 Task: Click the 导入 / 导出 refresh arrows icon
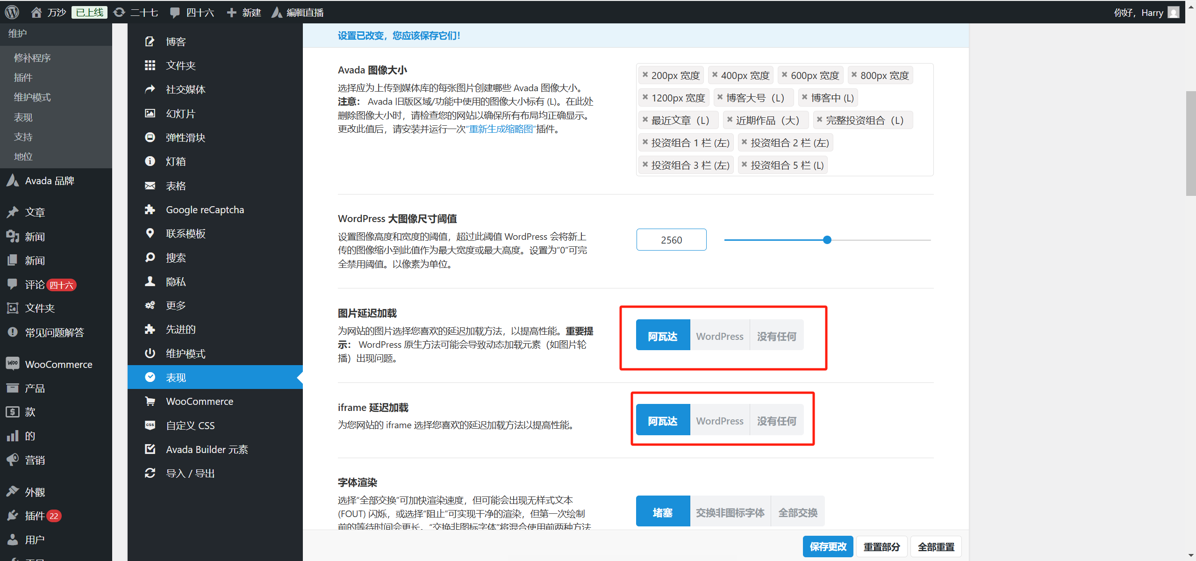(x=150, y=473)
